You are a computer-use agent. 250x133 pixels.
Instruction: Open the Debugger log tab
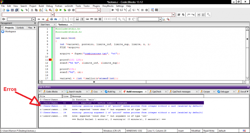225,92
